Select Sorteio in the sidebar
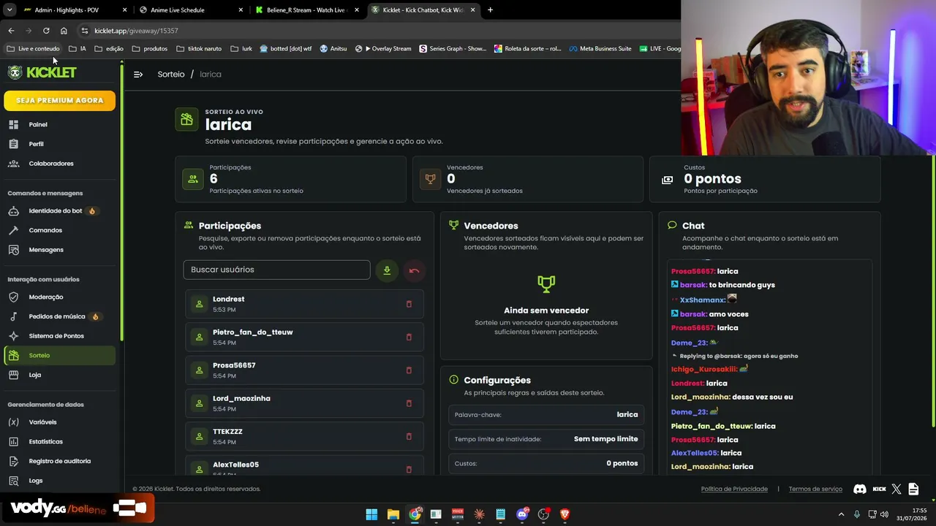The width and height of the screenshot is (936, 526). tap(59, 355)
